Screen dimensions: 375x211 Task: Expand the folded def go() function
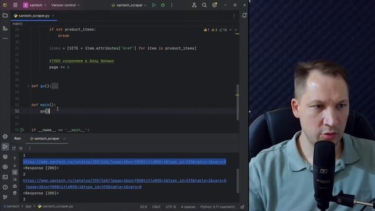[x=28, y=86]
